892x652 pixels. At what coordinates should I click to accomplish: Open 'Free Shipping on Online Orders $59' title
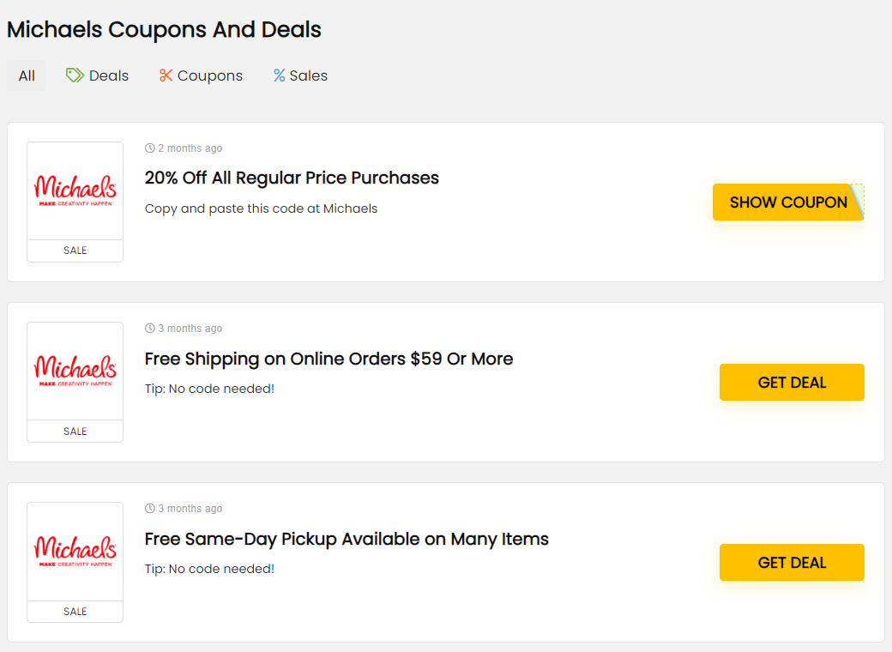(x=328, y=359)
